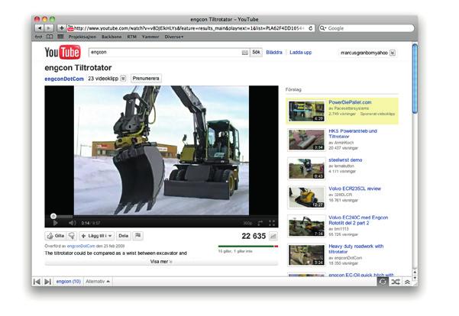Open Top Sites grid icon

[60, 37]
